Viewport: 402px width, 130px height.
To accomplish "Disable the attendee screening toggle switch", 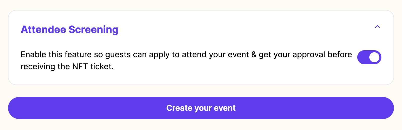I will [369, 57].
